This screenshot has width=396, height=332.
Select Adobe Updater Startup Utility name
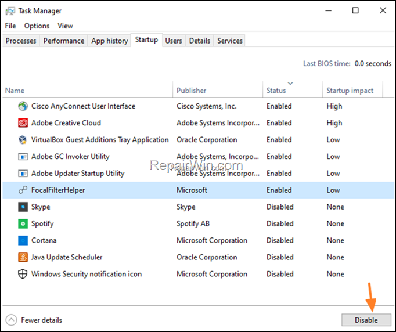78,173
